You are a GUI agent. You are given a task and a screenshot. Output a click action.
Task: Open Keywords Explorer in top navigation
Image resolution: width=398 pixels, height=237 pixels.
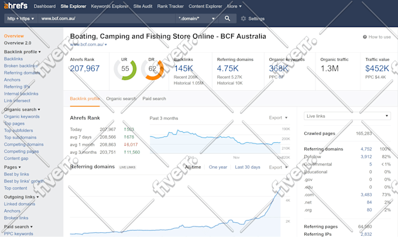(x=109, y=6)
